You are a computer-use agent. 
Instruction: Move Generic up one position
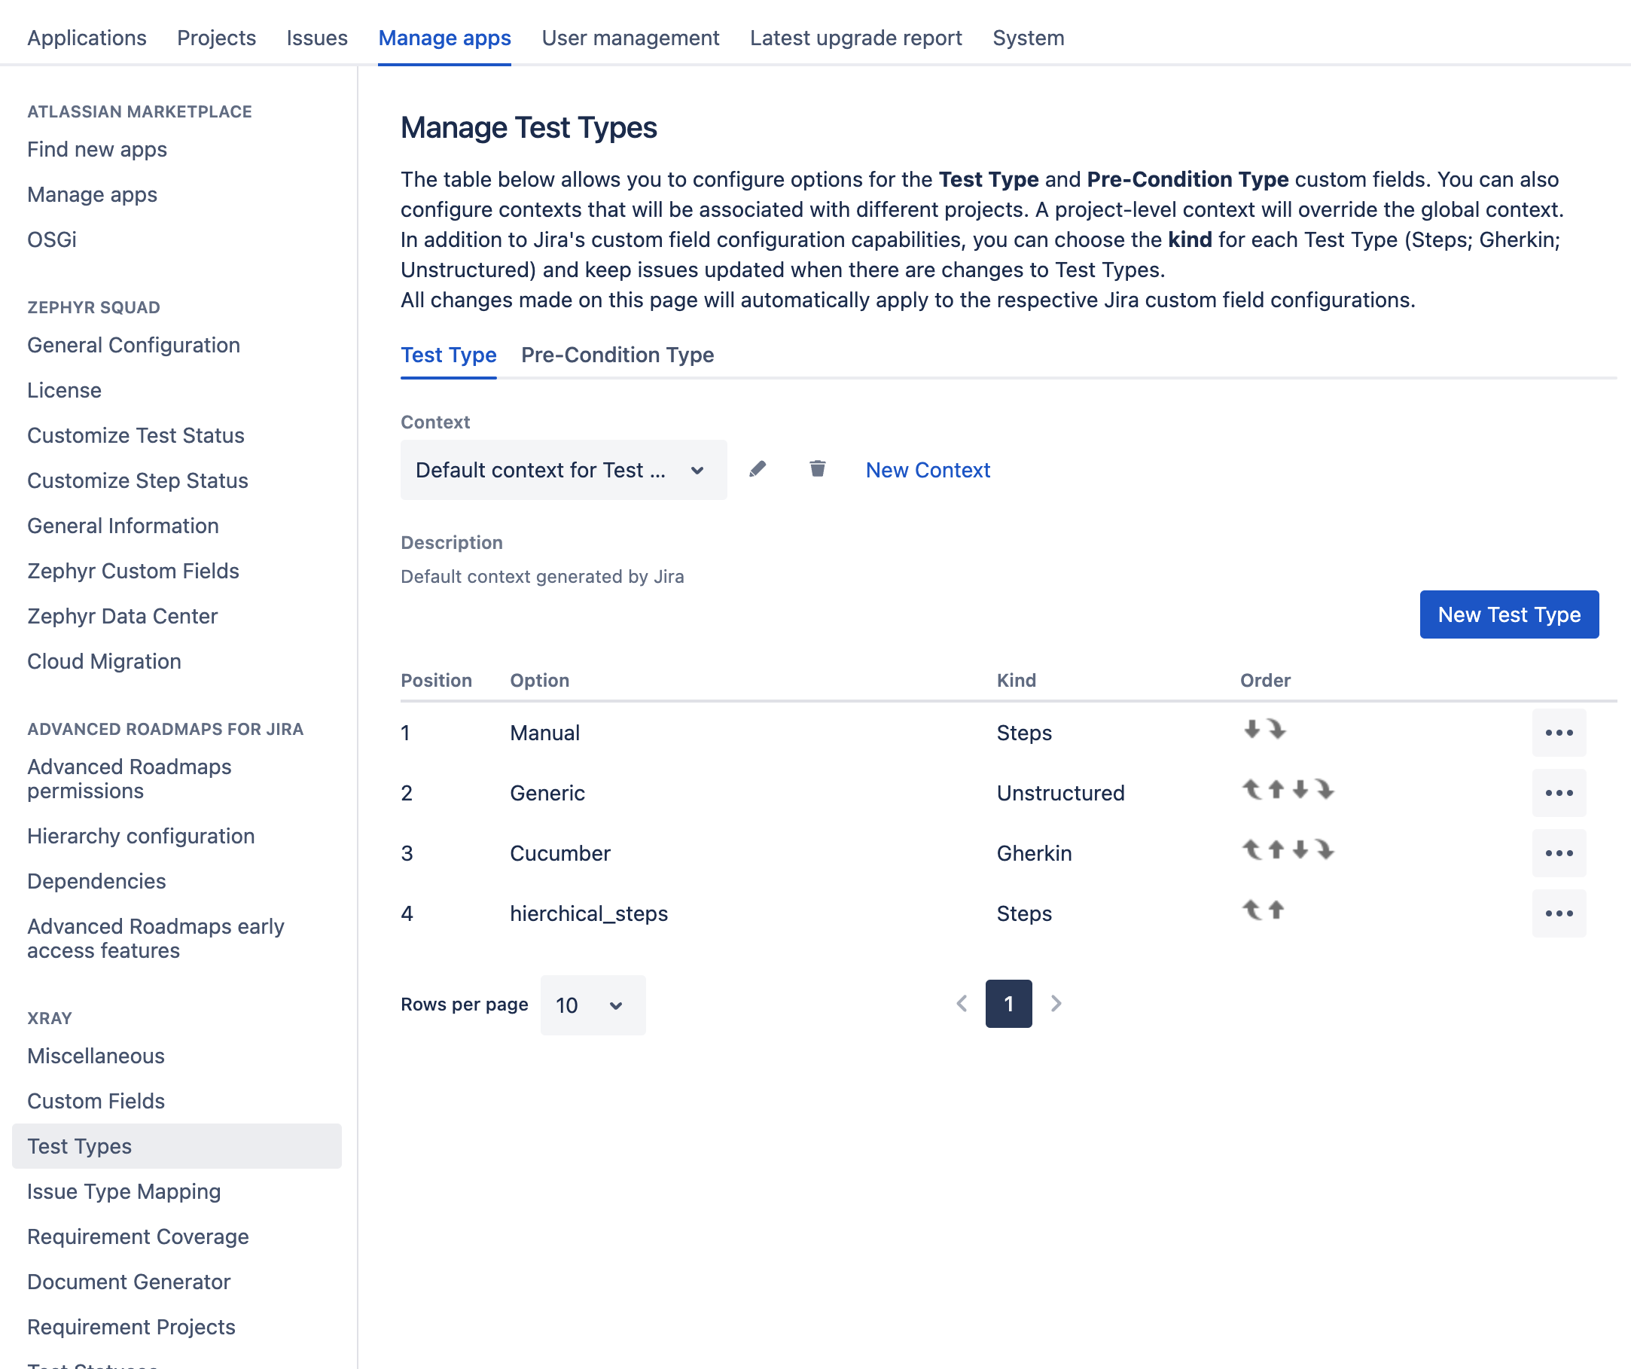coord(1276,790)
